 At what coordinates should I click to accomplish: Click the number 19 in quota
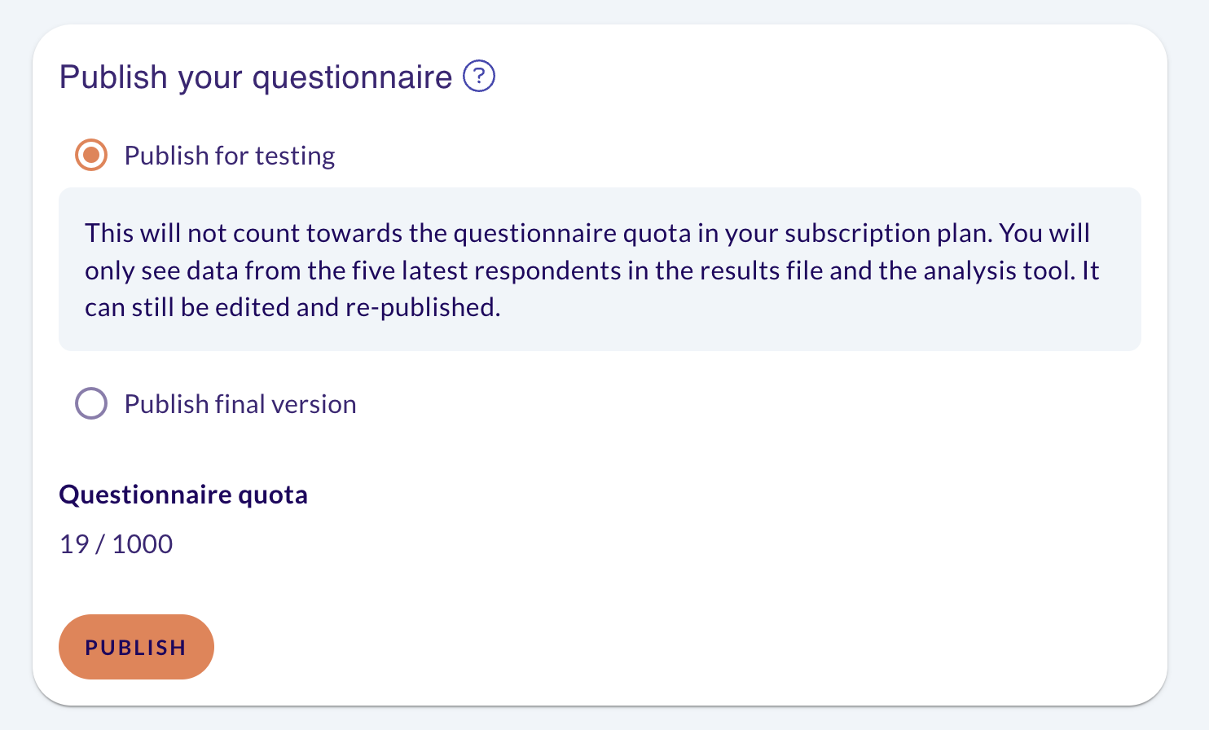pyautogui.click(x=74, y=544)
